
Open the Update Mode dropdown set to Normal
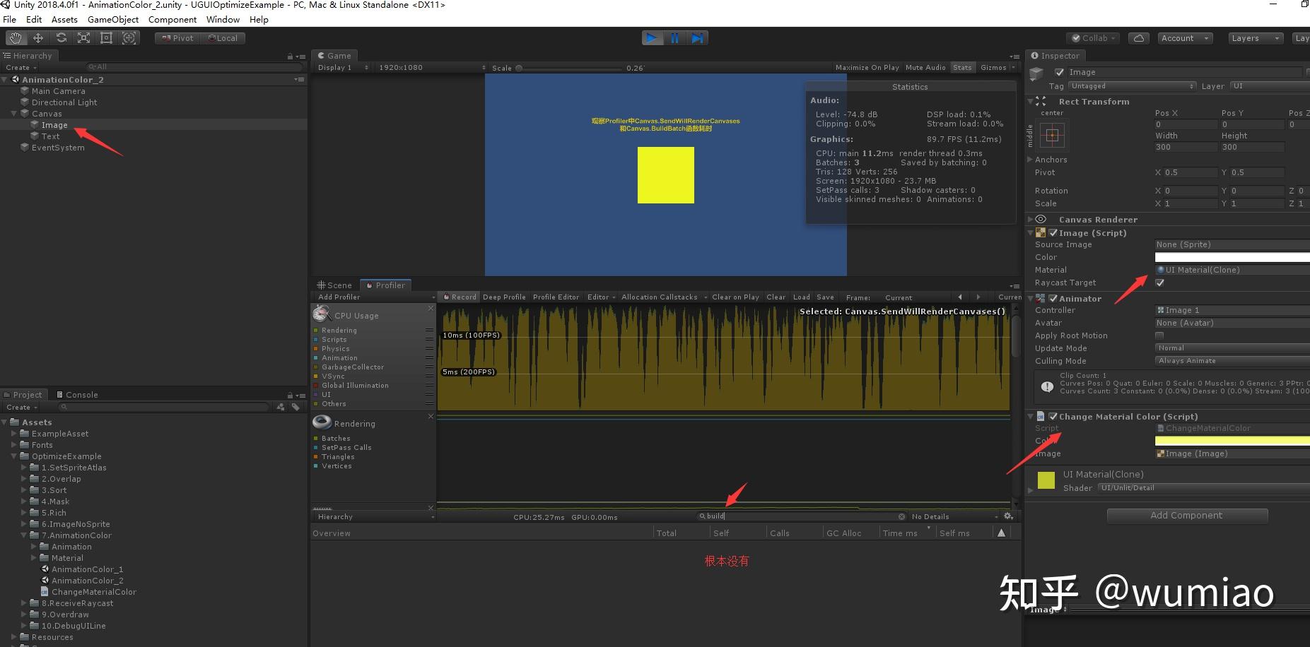pos(1230,348)
